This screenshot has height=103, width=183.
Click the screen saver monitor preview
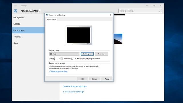[x=79, y=35]
